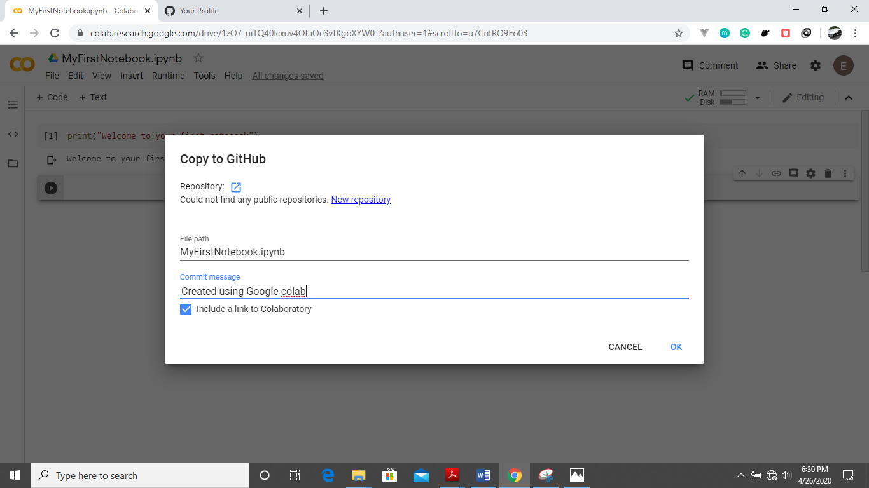Uncheck Include a link to Colaboratory

pos(186,309)
